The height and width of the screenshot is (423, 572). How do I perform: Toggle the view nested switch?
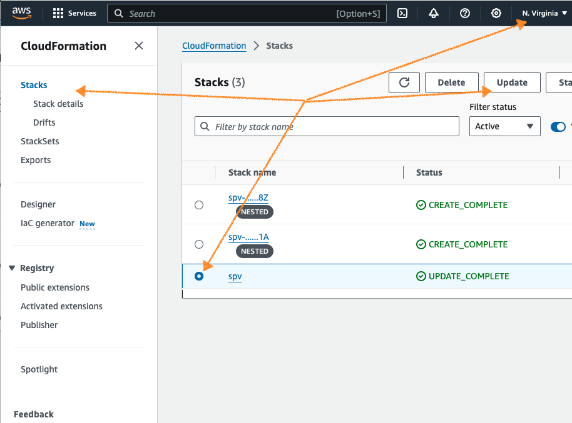coord(558,127)
